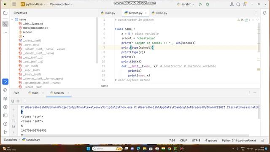
Task: Open Run toolbar more actions
Action: (25, 101)
